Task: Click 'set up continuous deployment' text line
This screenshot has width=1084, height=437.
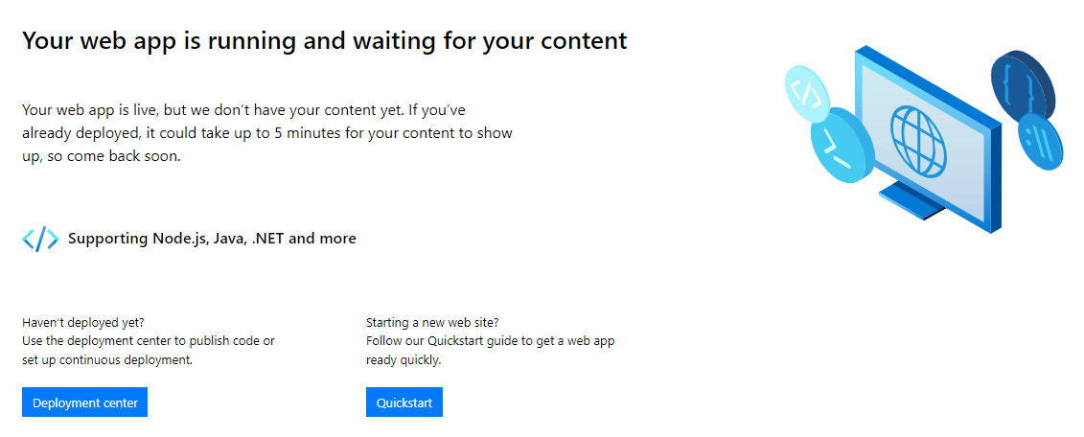Action: pos(107,360)
